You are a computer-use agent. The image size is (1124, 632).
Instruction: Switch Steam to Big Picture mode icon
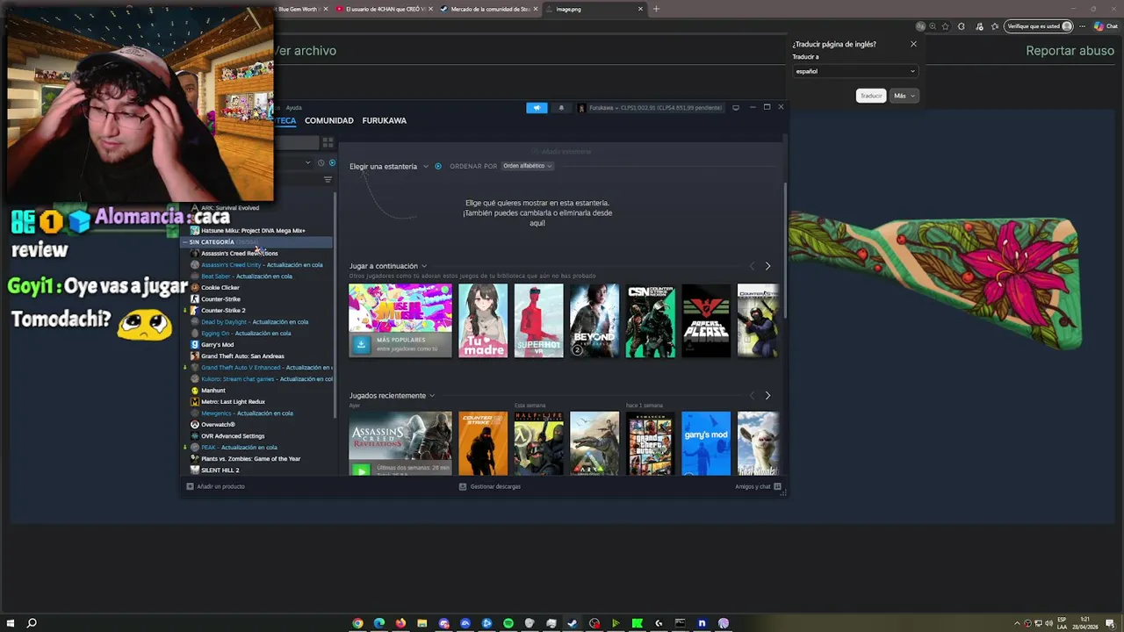[x=736, y=107]
